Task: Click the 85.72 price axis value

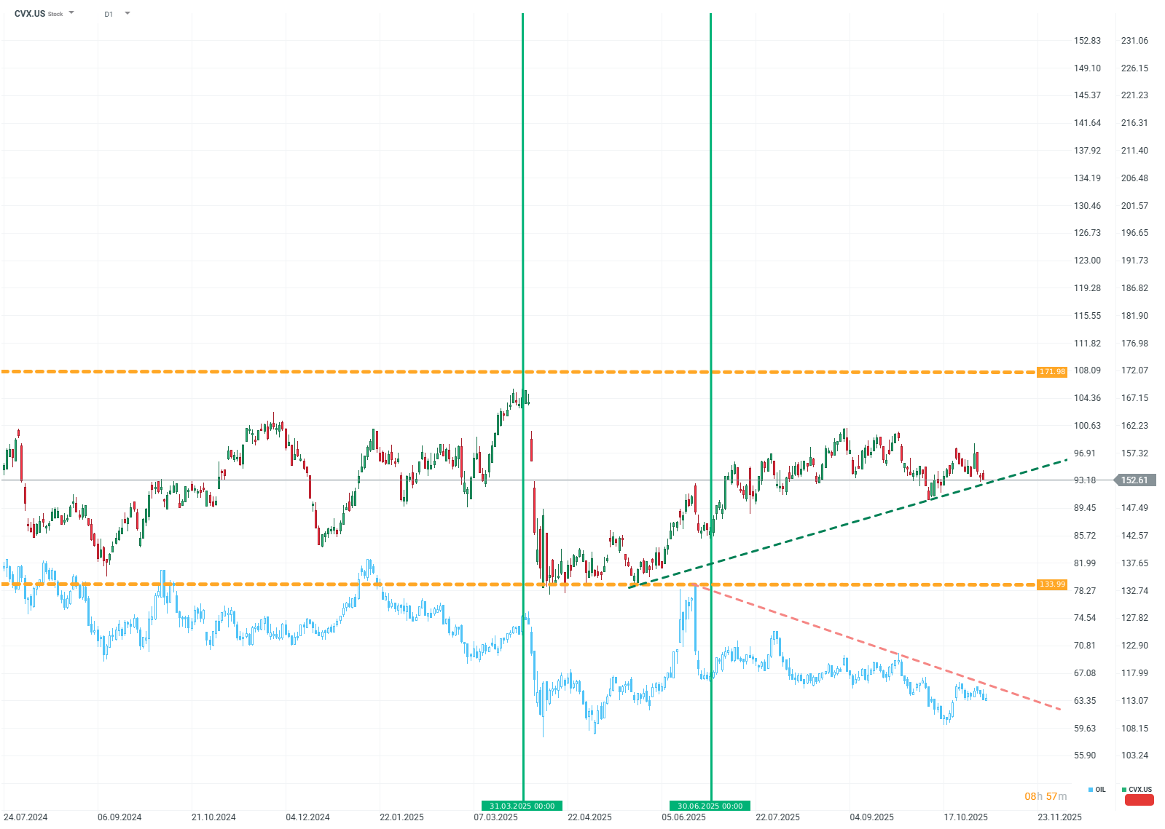Action: [1085, 536]
